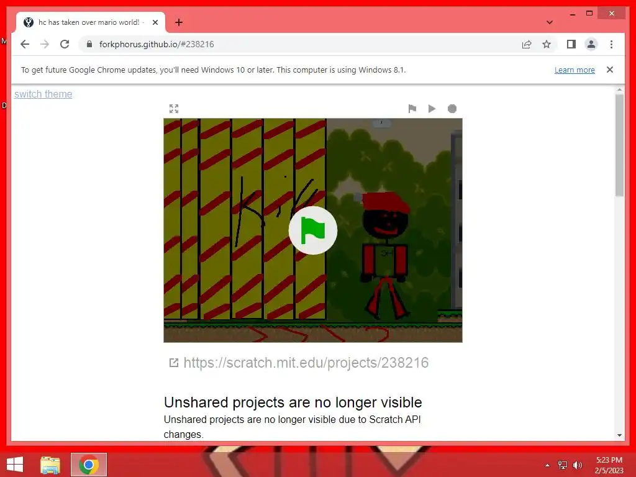Open the Windows Start menu

(x=15, y=465)
